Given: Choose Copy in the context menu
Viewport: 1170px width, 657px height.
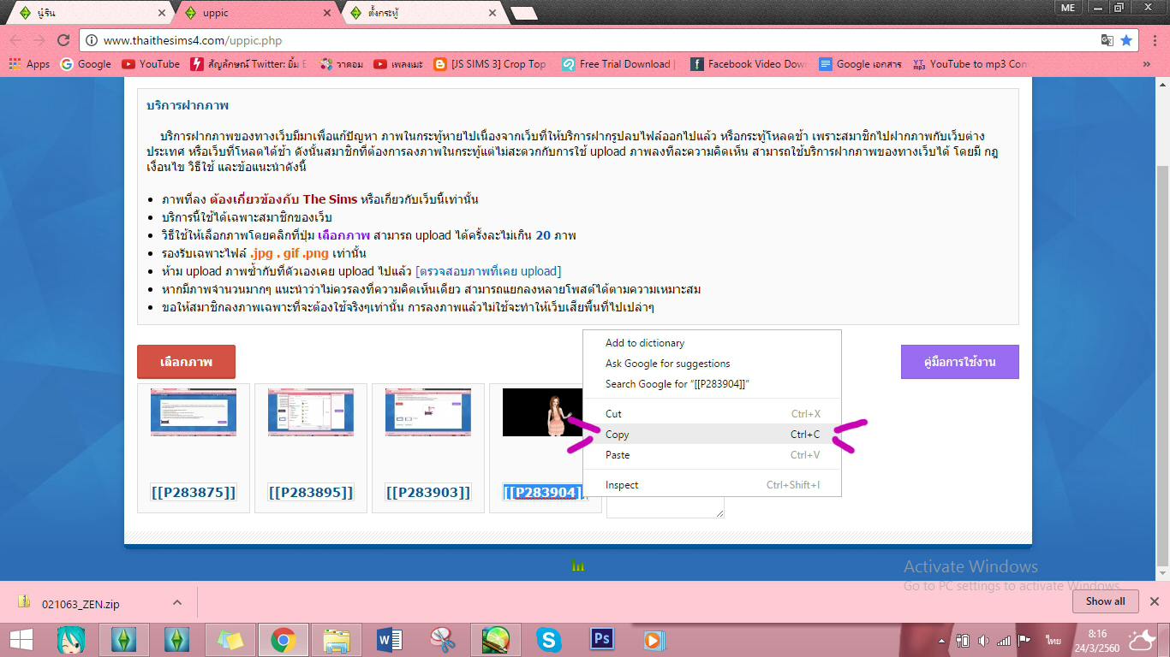Looking at the screenshot, I should point(712,435).
